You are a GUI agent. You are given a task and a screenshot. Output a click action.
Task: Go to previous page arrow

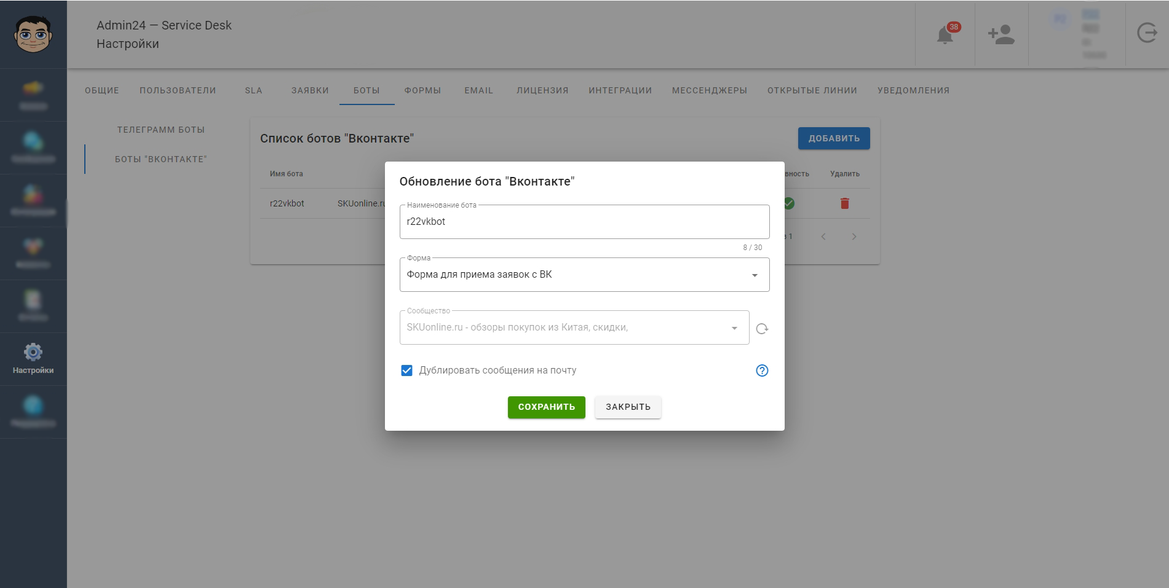pyautogui.click(x=823, y=237)
